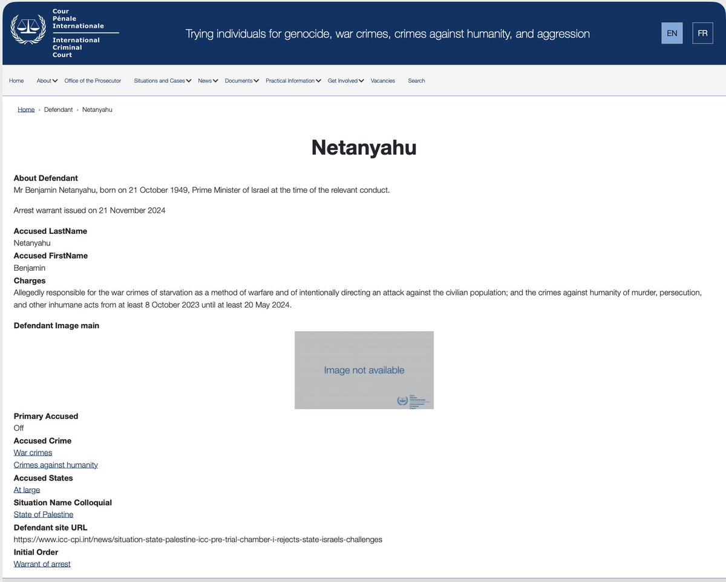
Task: Open the Home menu item
Action: pos(16,80)
